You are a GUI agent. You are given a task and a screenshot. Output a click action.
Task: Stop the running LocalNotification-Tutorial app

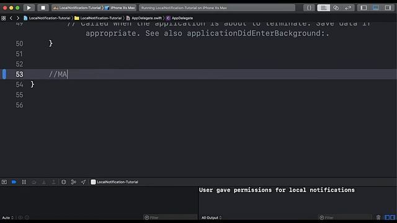coord(43,8)
